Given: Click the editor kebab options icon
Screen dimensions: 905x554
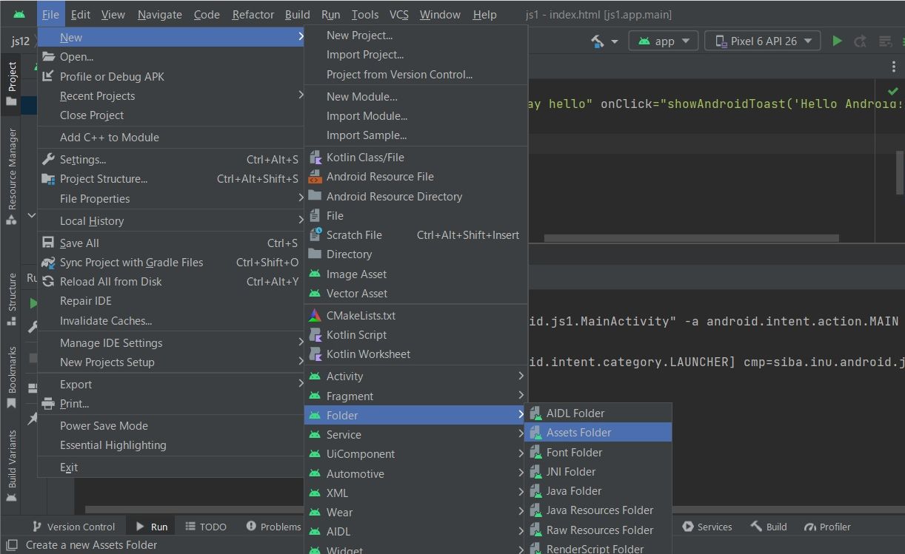Looking at the screenshot, I should pyautogui.click(x=893, y=67).
